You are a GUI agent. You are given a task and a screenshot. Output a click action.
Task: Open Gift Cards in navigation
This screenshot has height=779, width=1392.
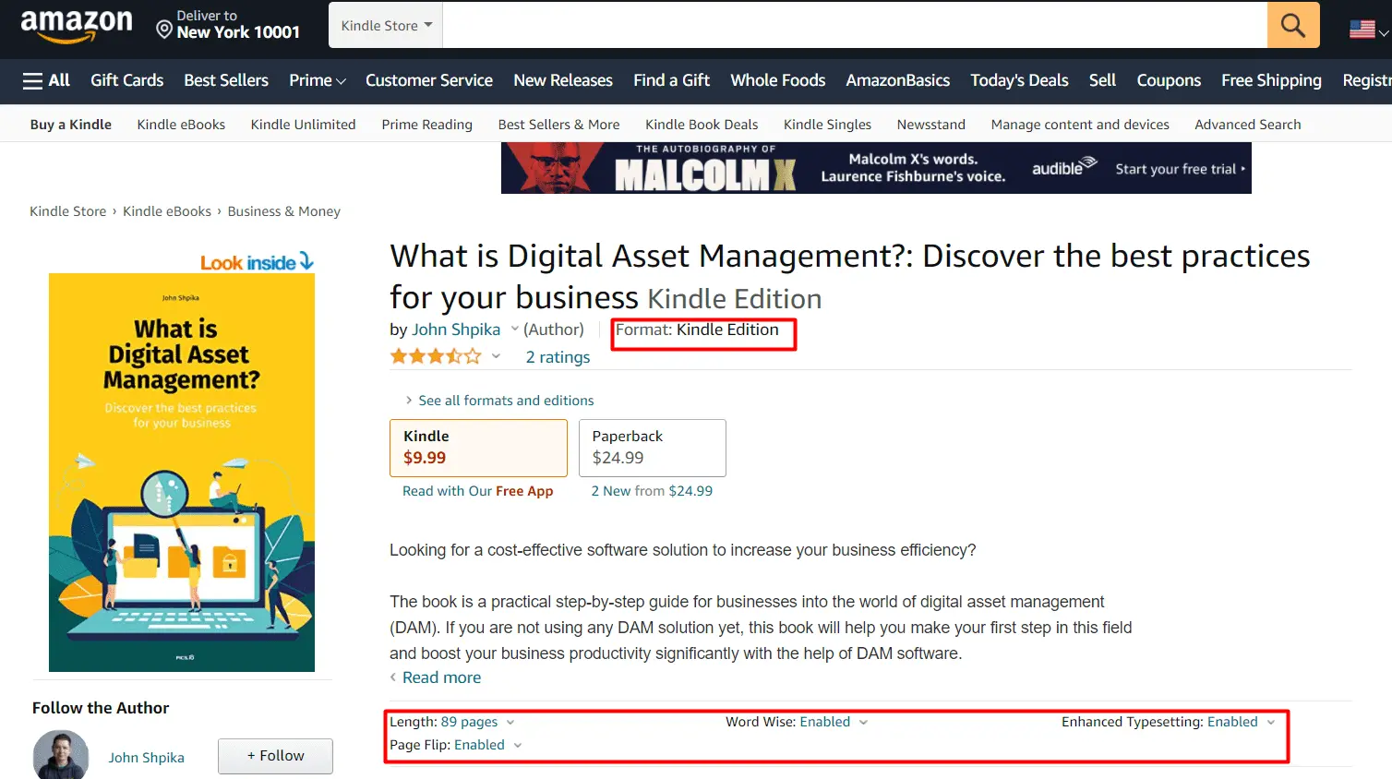127,80
